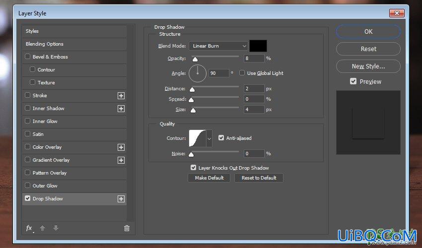The image size is (422, 248).
Task: Close the Layer Style dialog
Action: pos(397,13)
